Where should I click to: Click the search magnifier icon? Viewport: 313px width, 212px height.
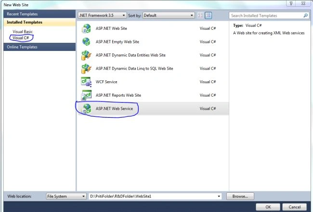pos(305,15)
